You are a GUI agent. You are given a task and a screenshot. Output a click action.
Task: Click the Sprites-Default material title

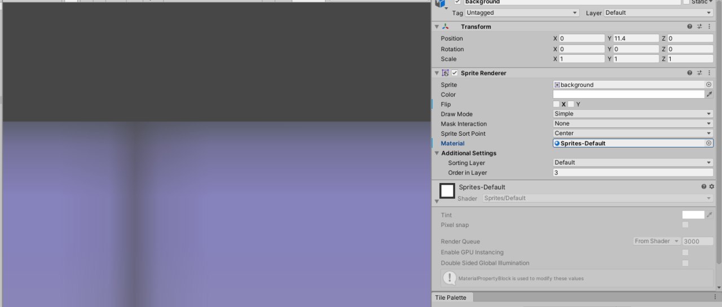coord(482,187)
